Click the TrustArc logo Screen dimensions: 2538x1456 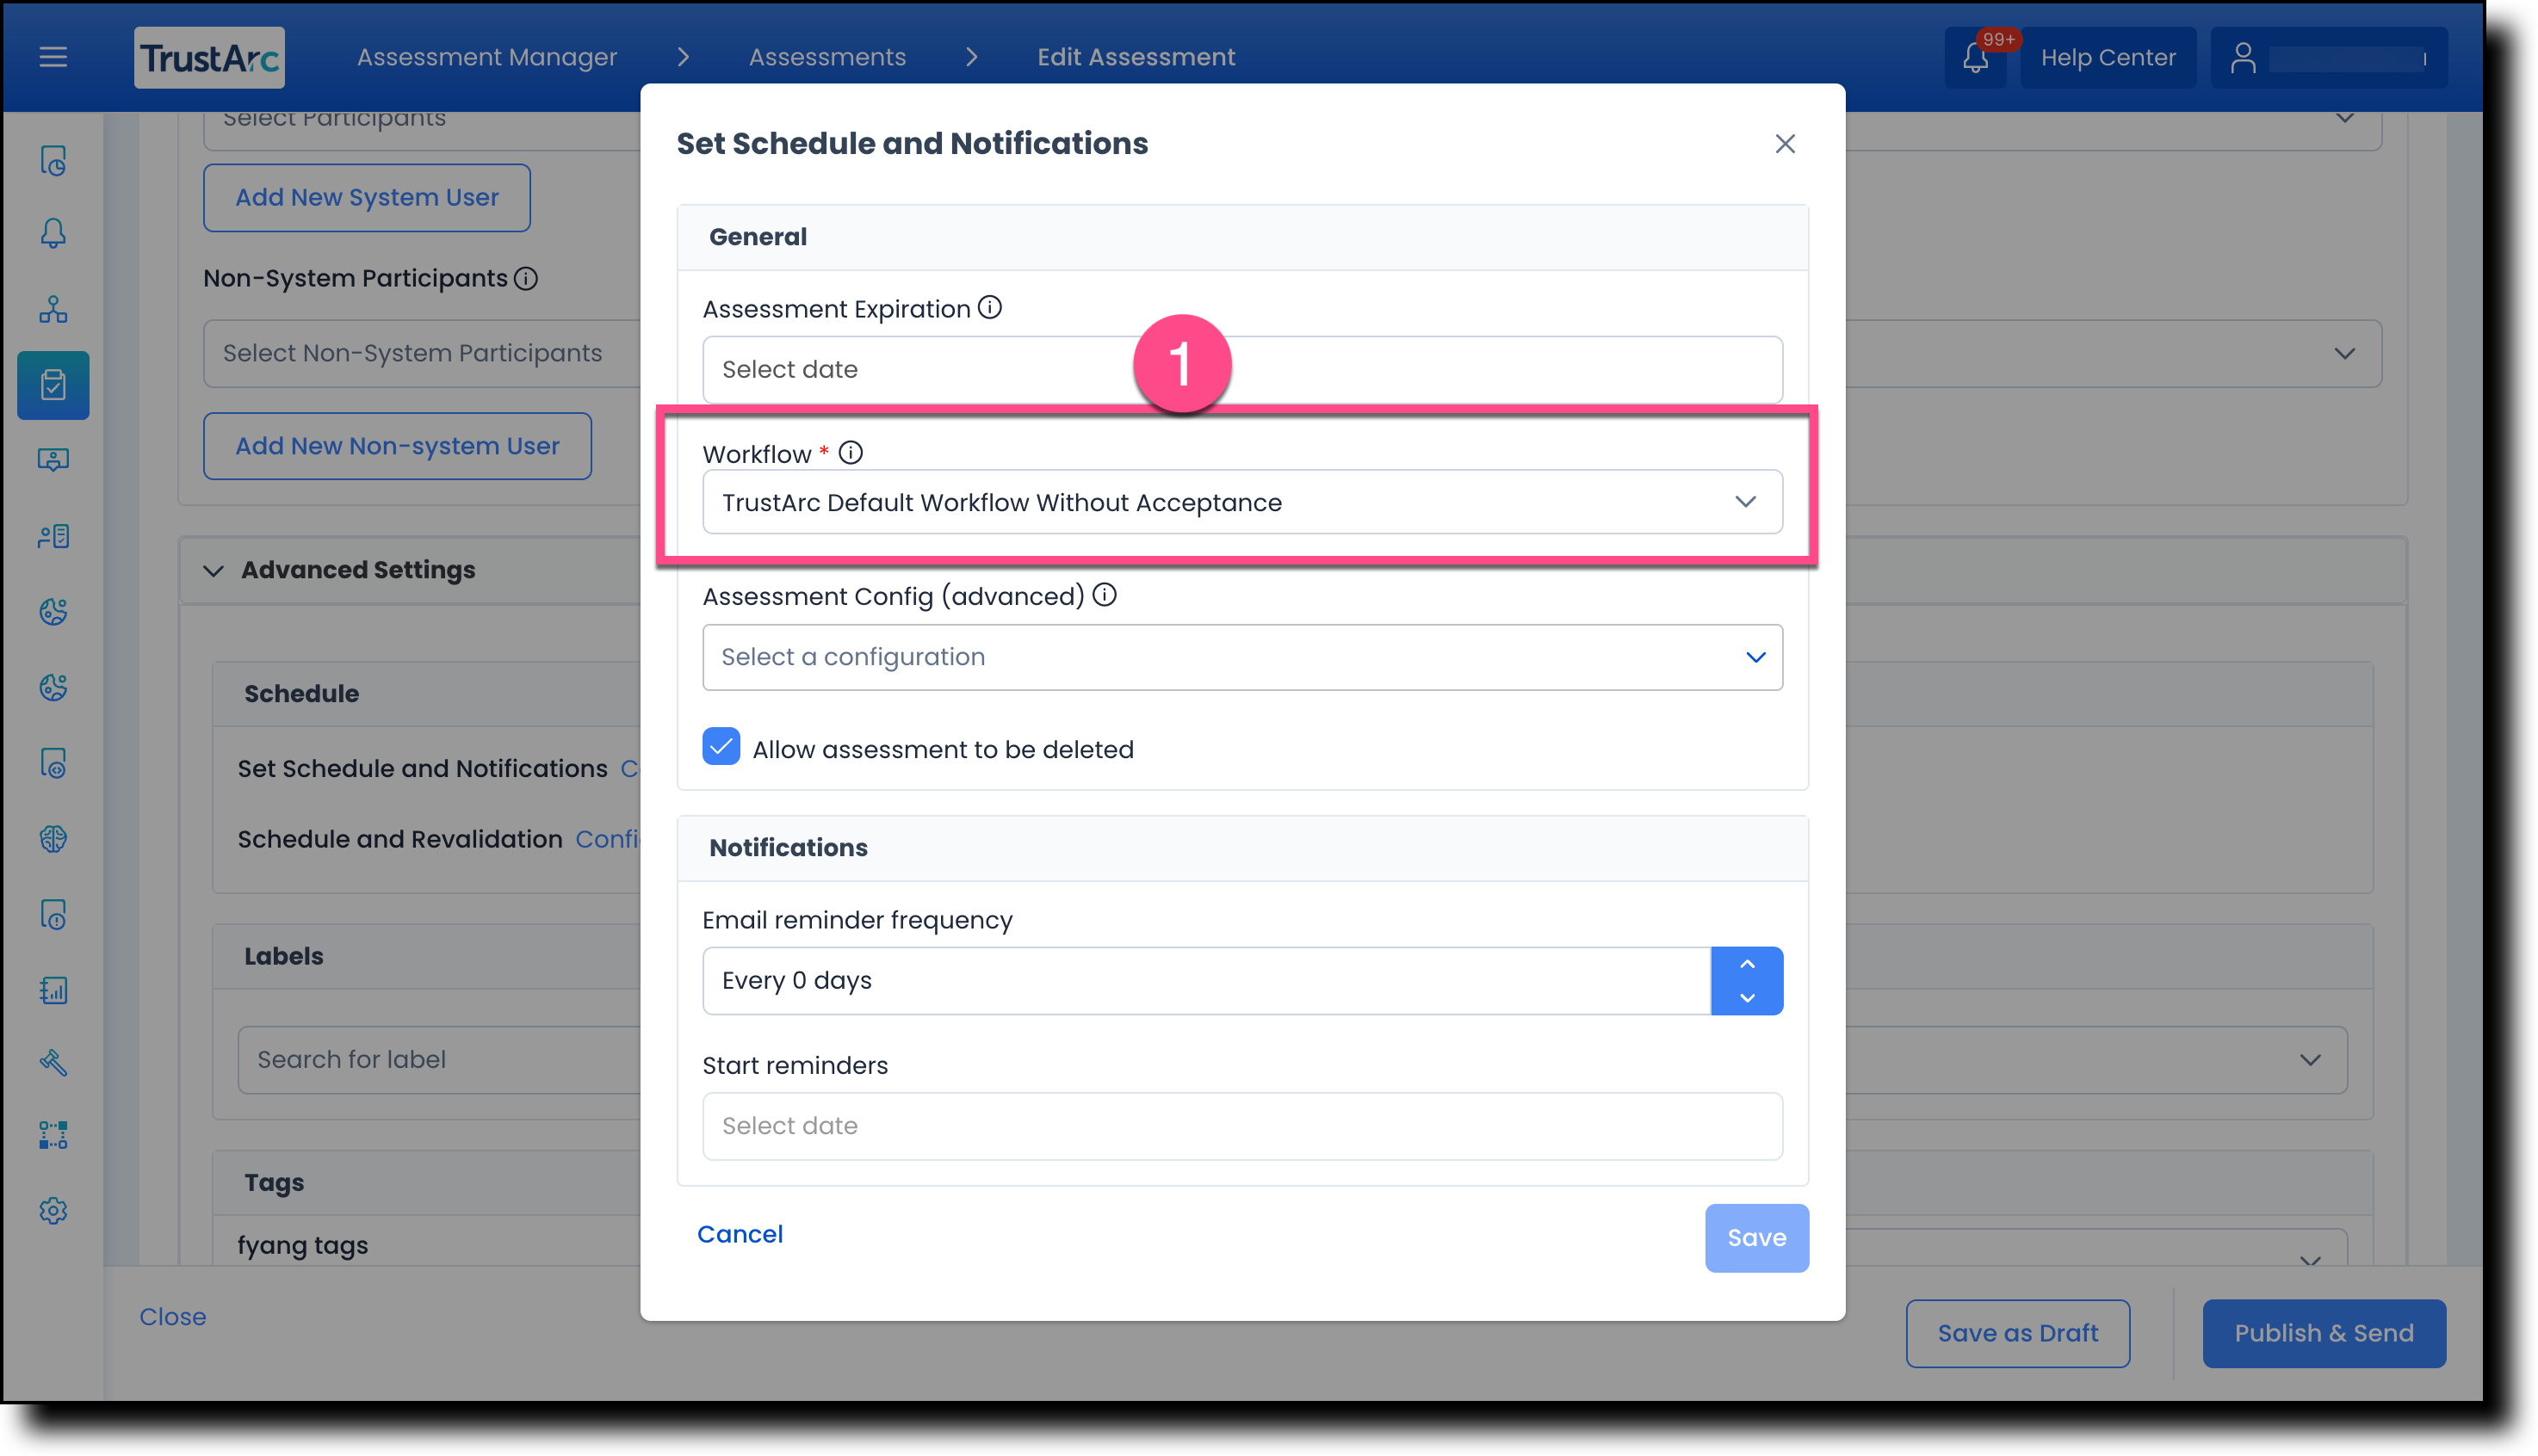click(x=209, y=58)
